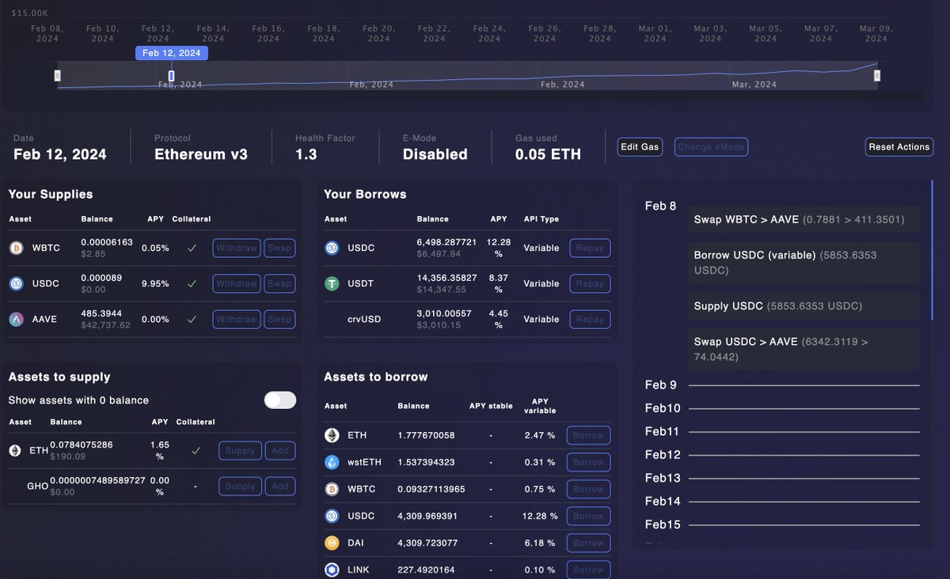This screenshot has width=950, height=579.
Task: Click the Swap USDC > AAVE action entry
Action: pos(804,350)
